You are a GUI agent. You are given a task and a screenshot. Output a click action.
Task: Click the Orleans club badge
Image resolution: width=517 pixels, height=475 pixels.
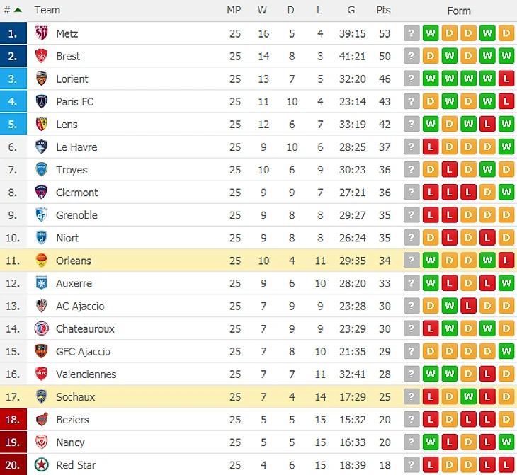(41, 261)
